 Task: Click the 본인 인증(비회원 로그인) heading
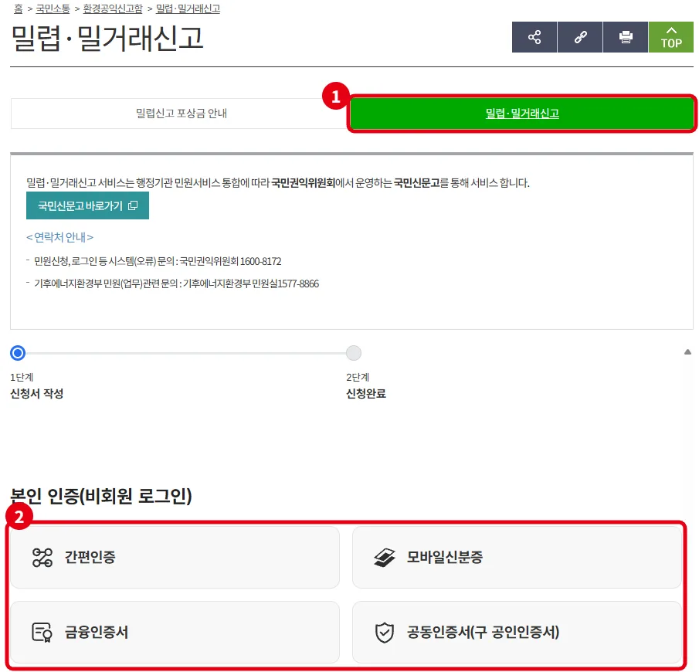point(101,496)
